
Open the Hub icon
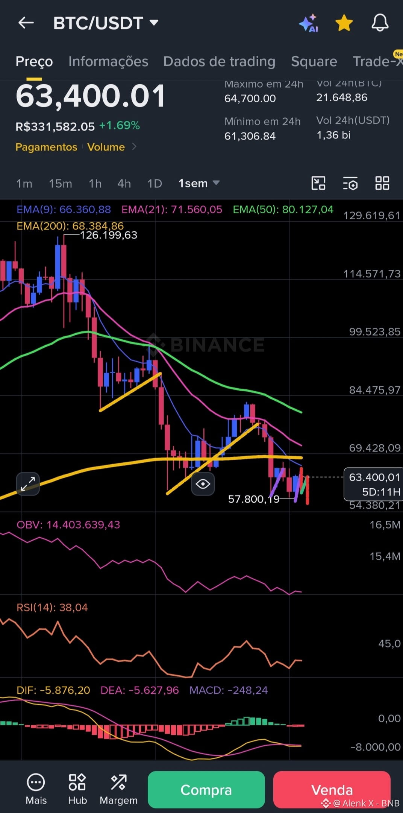(77, 789)
